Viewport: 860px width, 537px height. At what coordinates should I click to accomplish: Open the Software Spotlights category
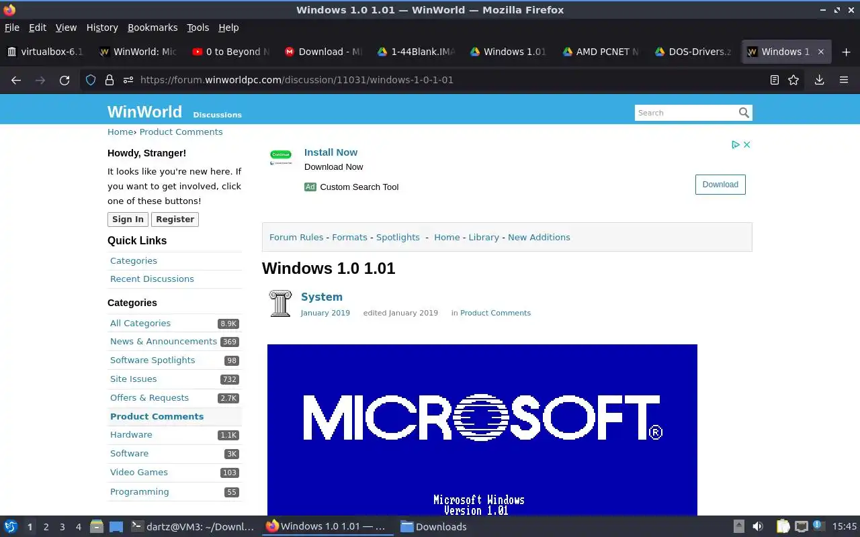153,360
